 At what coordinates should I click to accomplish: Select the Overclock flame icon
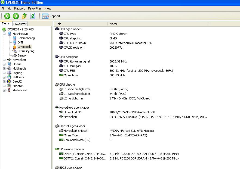pos(14,47)
